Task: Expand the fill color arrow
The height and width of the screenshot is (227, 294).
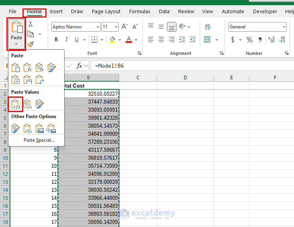Action: (120, 40)
